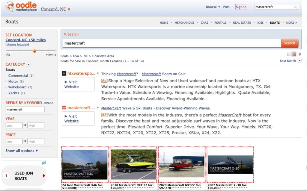Image resolution: width=307 pixels, height=191 pixels.
Task: Click the main search input field
Action: click(x=172, y=43)
